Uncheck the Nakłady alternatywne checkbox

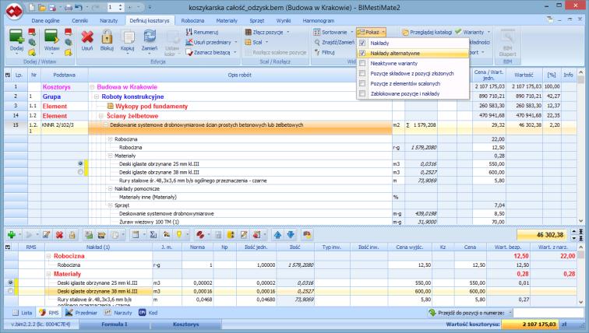coord(362,53)
